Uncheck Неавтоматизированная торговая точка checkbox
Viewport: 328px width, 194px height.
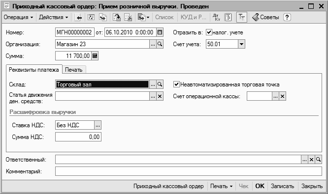click(x=176, y=84)
